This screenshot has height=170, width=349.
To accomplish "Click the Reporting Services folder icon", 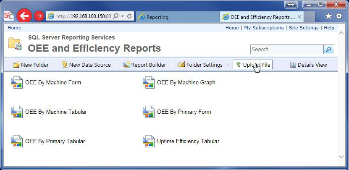I will pos(15,43).
